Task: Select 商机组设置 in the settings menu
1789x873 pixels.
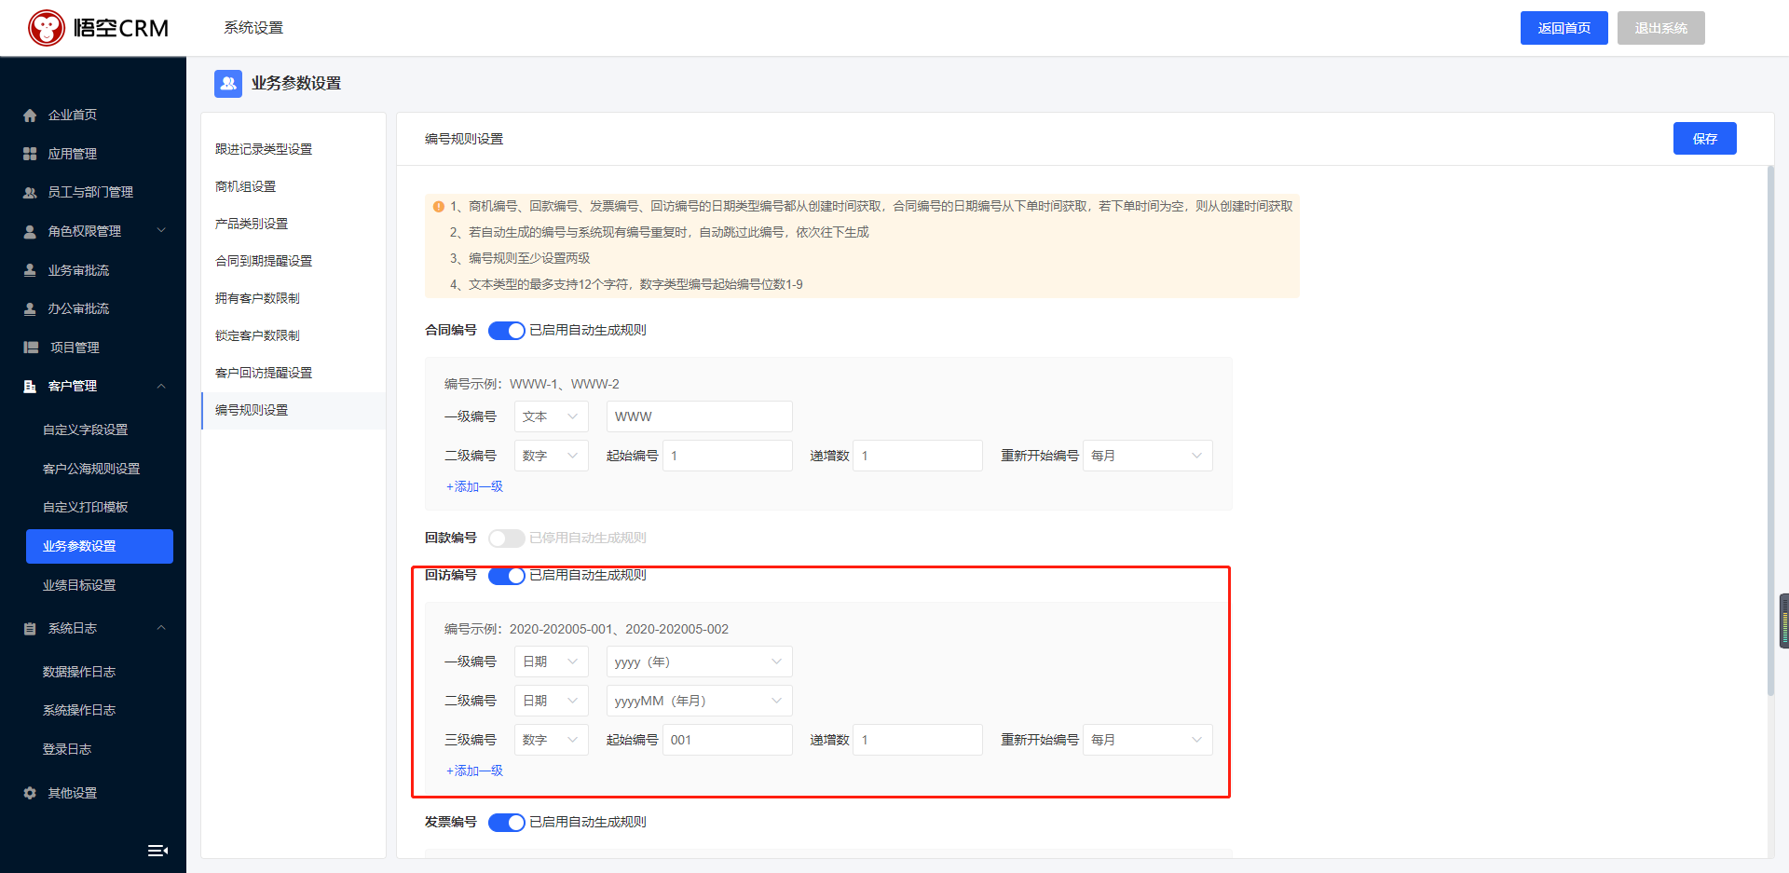Action: pyautogui.click(x=246, y=186)
